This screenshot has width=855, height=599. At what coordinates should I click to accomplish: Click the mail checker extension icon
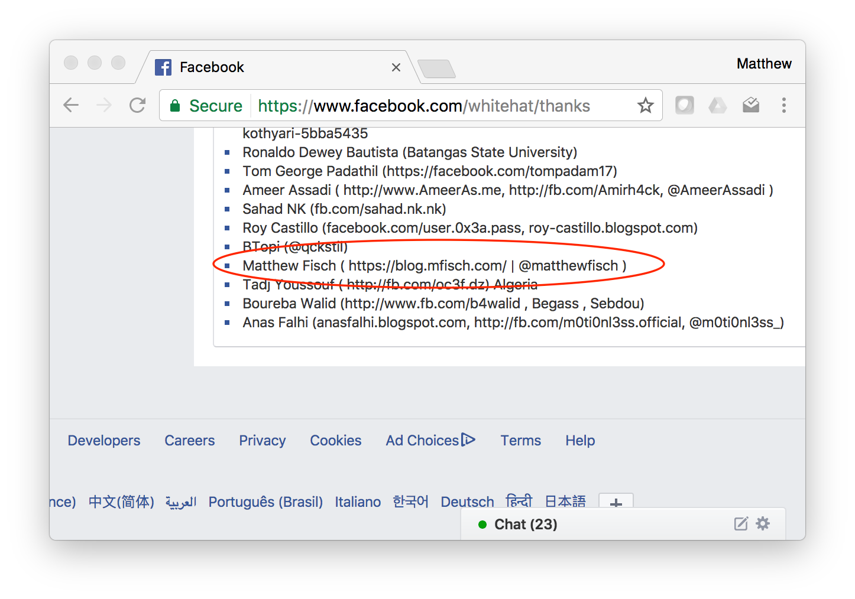point(751,105)
